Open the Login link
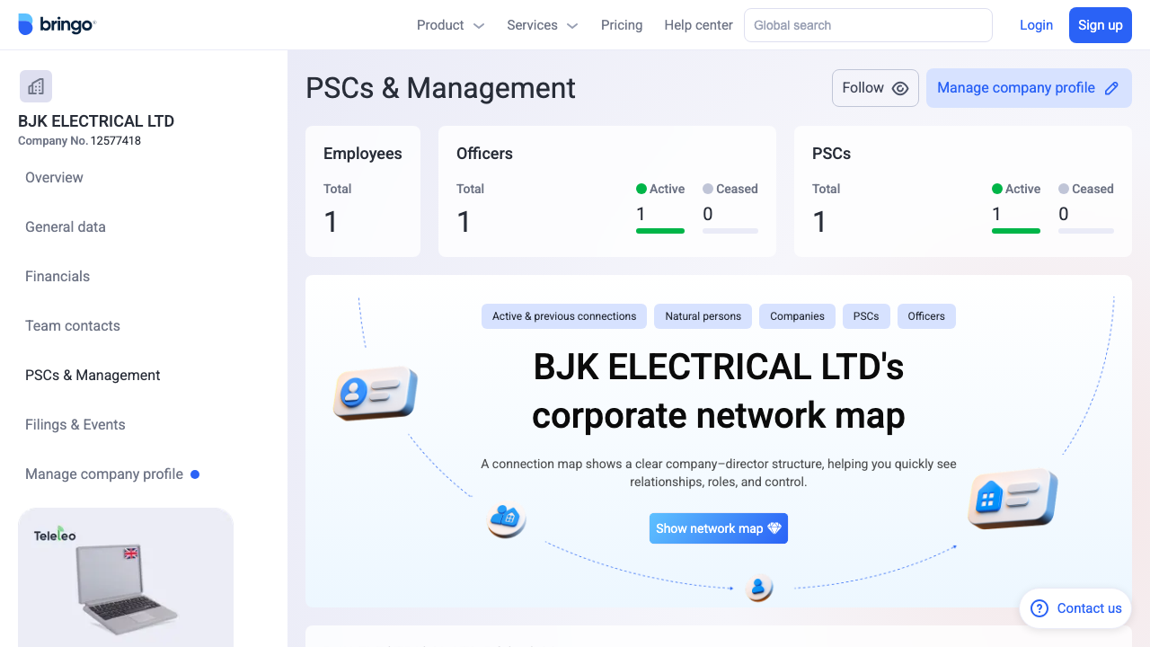 [1036, 25]
